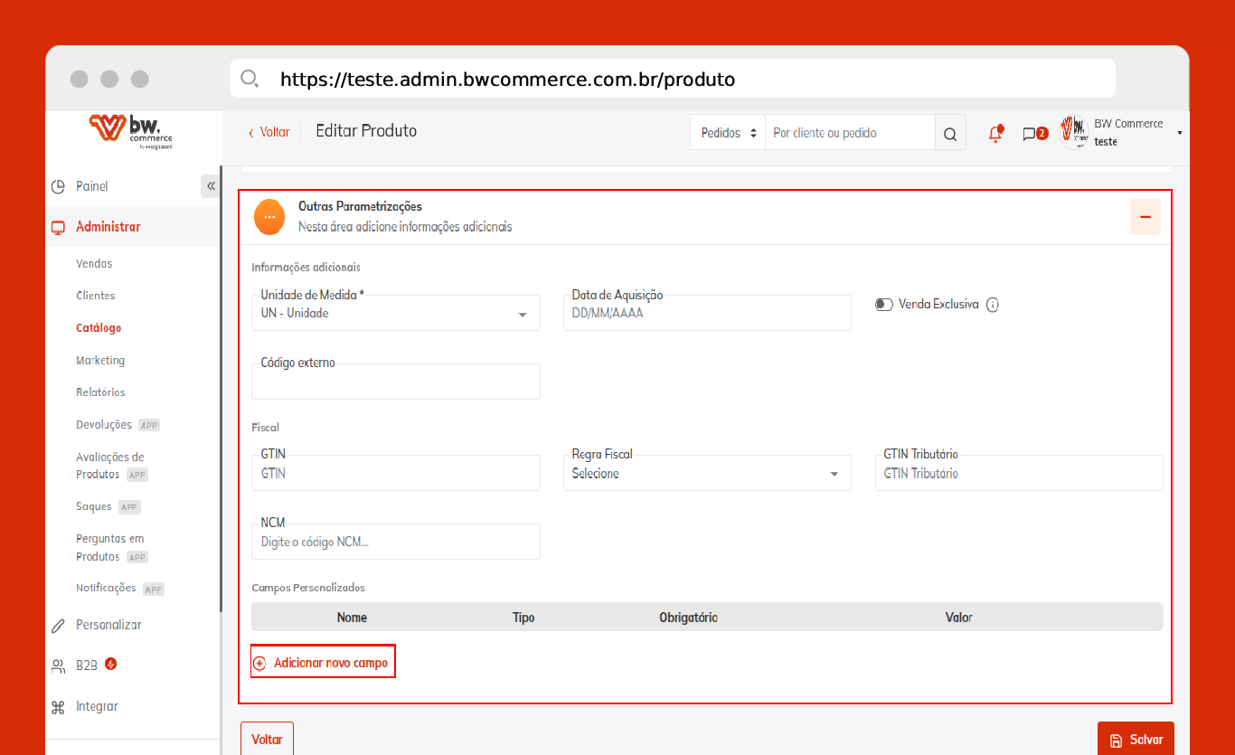Click the search magnifier button
Image resolution: width=1235 pixels, height=755 pixels.
[x=949, y=134]
